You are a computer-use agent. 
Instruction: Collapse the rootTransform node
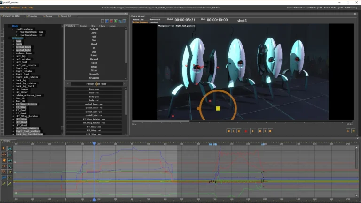coord(13,29)
